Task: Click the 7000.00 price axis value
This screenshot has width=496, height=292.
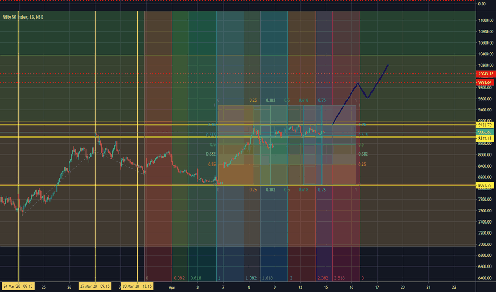Action: (x=486, y=244)
